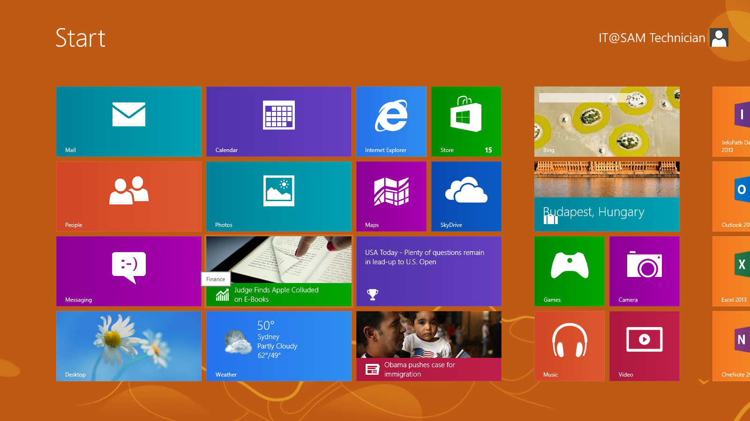Open the Calendar tile
The height and width of the screenshot is (421, 750).
279,122
